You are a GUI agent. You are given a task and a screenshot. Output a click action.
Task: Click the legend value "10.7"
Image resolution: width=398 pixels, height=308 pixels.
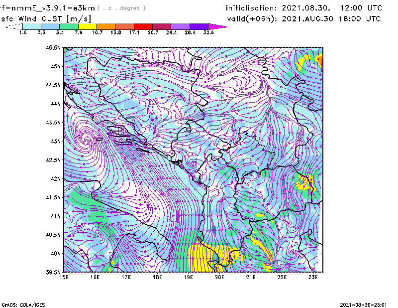click(x=97, y=32)
